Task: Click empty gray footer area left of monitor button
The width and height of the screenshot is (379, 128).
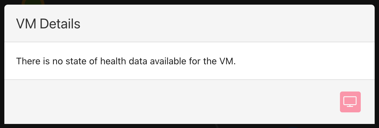Action: 174,102
